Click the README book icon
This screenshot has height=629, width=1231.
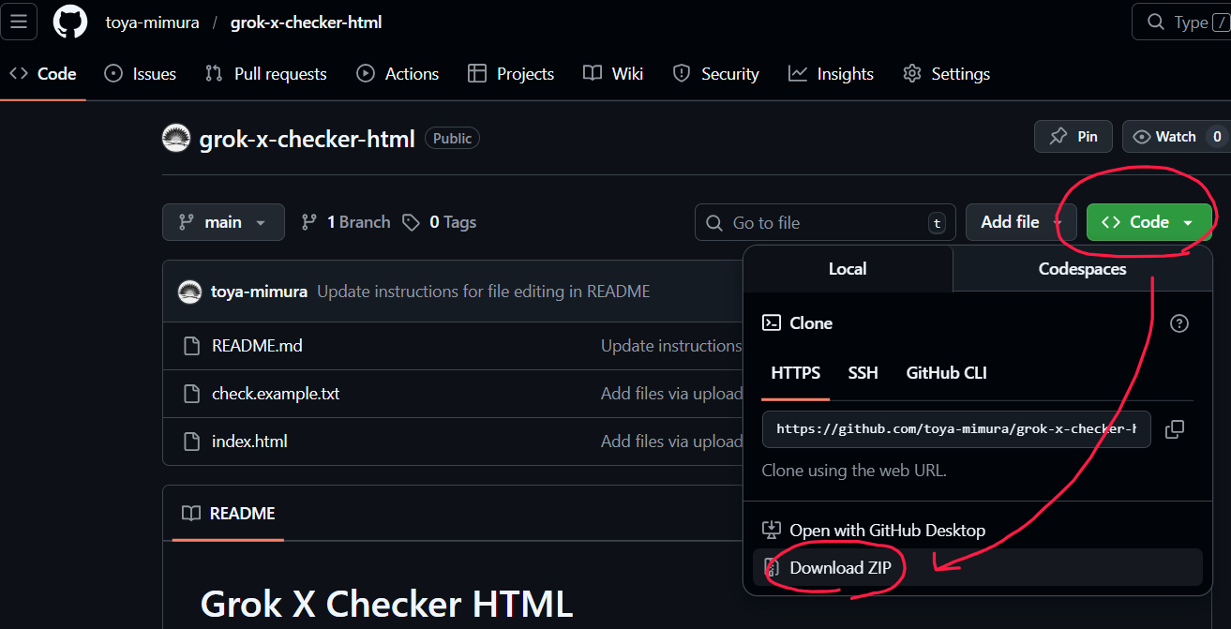191,514
